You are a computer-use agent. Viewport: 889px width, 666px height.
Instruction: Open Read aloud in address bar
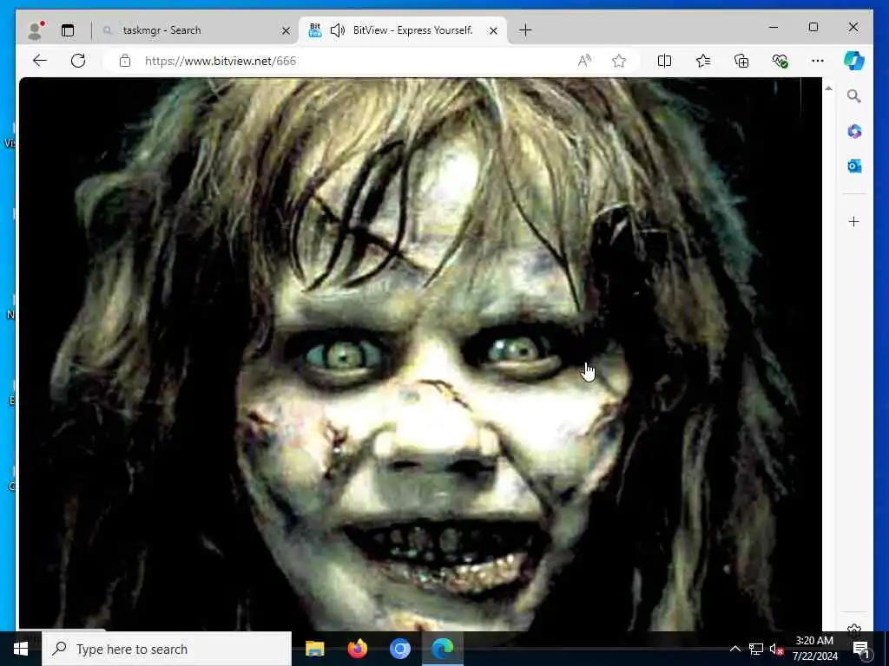click(x=584, y=61)
